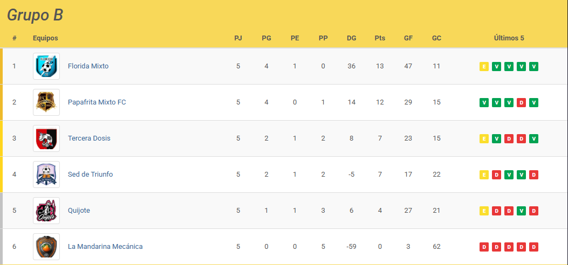
Task: Click Papafrita Mixto FC's red D result badge
Action: click(x=521, y=103)
